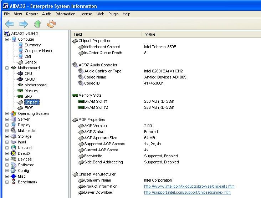Expand the Devices node
The width and height of the screenshot is (261, 198).
7,159
